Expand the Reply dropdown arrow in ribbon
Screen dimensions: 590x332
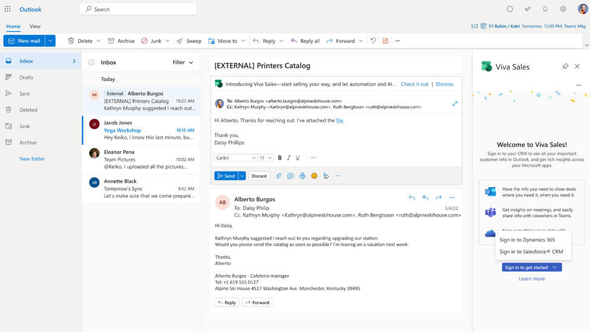(281, 41)
